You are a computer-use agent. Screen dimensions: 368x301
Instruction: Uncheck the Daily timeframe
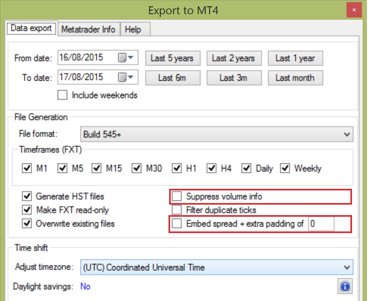pyautogui.click(x=246, y=168)
